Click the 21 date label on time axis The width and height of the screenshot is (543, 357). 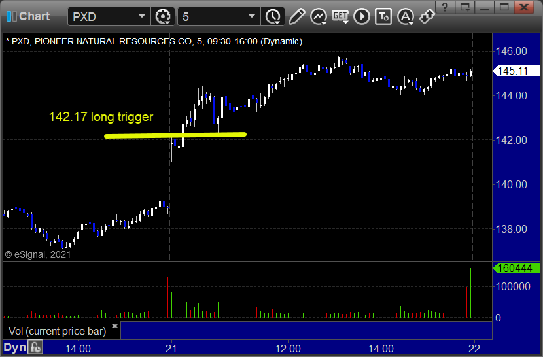[171, 348]
